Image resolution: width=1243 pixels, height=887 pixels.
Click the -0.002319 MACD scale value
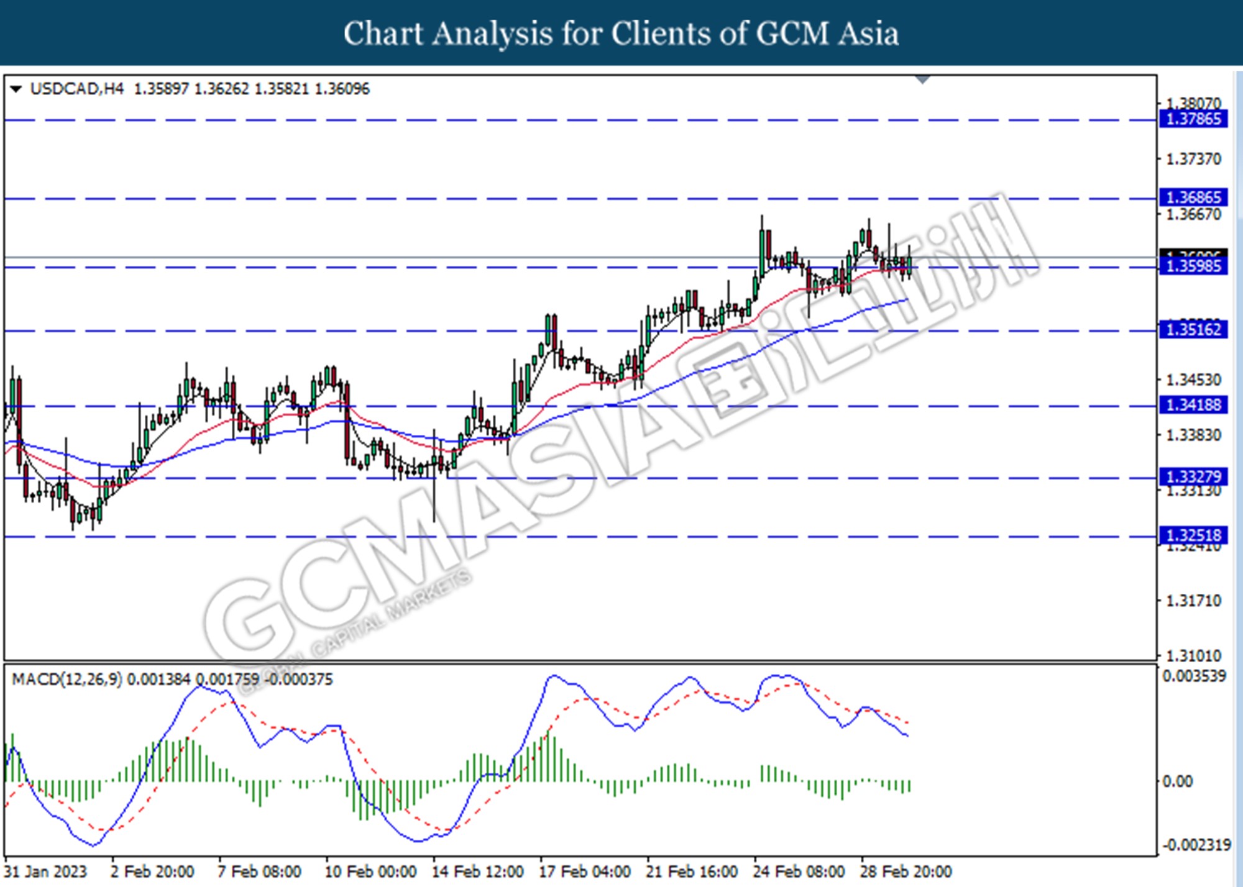point(1196,845)
